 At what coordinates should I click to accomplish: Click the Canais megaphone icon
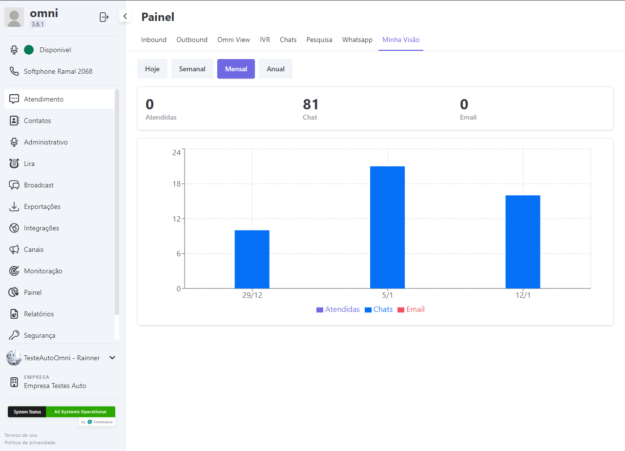tap(14, 249)
